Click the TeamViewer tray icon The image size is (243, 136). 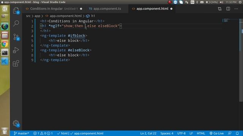point(175,2)
